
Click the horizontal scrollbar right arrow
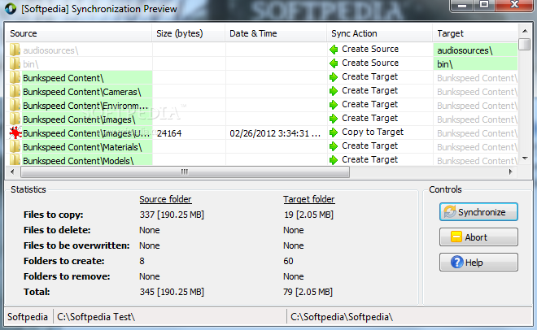pos(511,172)
